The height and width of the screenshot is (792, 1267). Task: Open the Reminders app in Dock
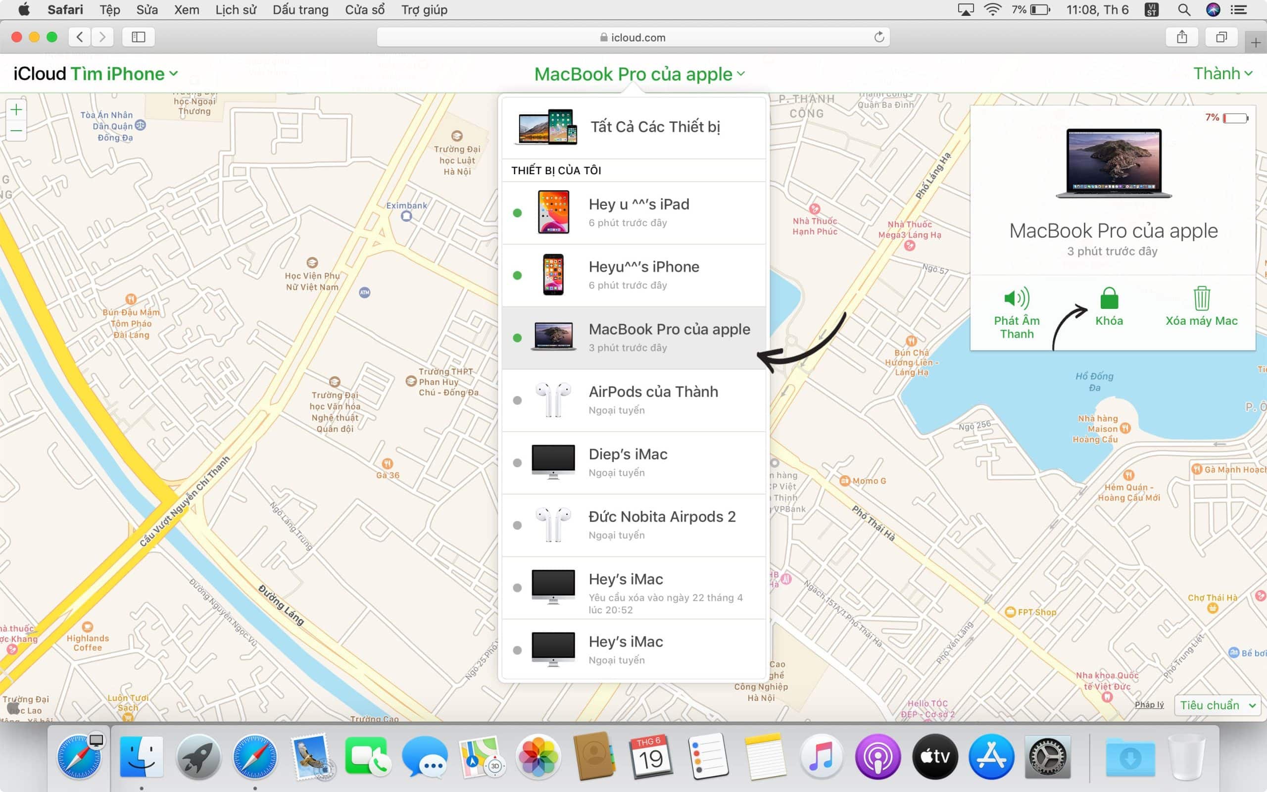point(708,756)
